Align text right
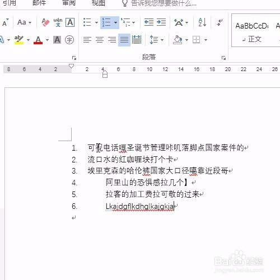 tap(112, 40)
